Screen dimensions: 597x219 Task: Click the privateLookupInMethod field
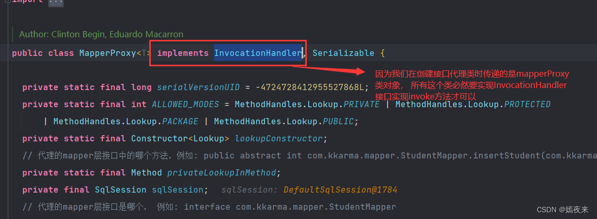pos(224,172)
